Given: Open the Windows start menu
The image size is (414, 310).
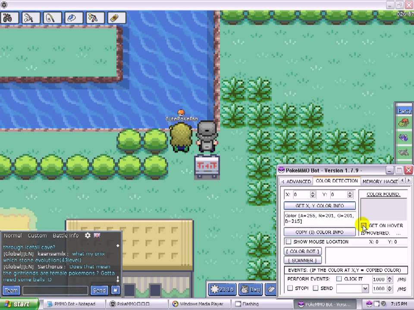Looking at the screenshot, I should pyautogui.click(x=19, y=304).
